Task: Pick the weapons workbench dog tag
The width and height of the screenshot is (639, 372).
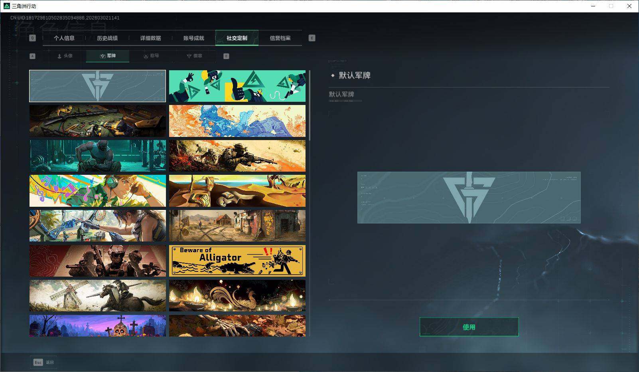Action: (97, 121)
